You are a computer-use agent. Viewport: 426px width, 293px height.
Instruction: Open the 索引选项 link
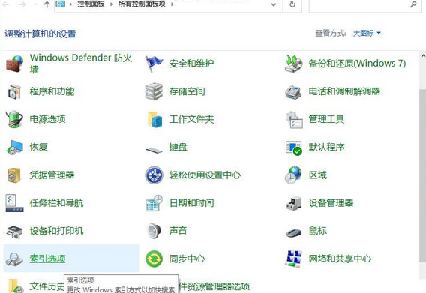point(48,259)
